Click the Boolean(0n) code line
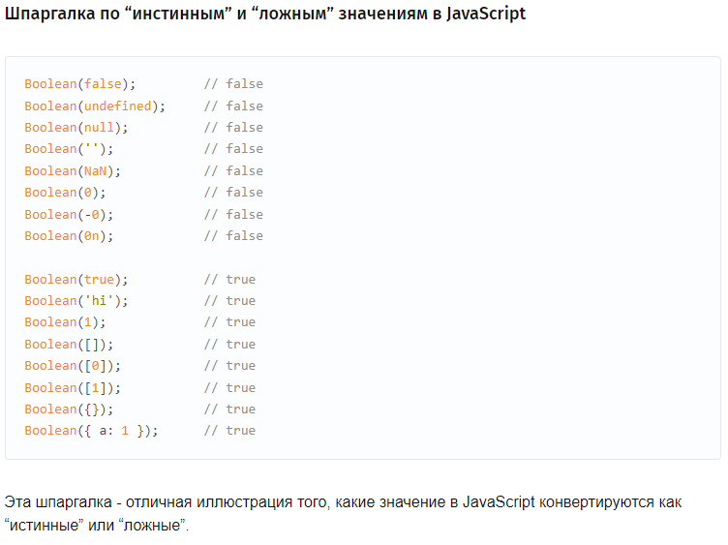Viewport: 728px width, 545px height. click(x=143, y=236)
